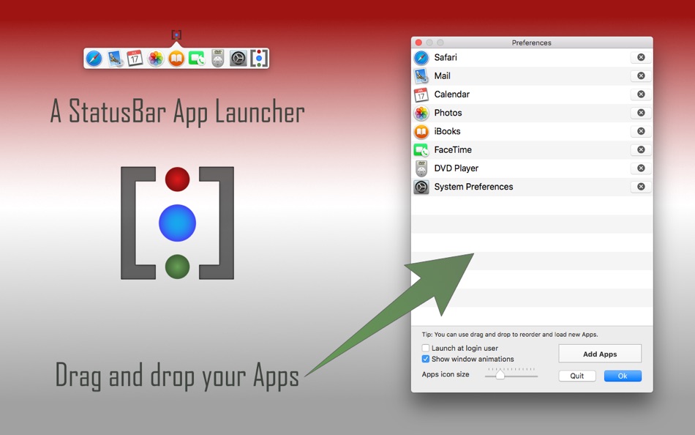
Task: Launch Safari from the status bar launcher
Action: 94,58
